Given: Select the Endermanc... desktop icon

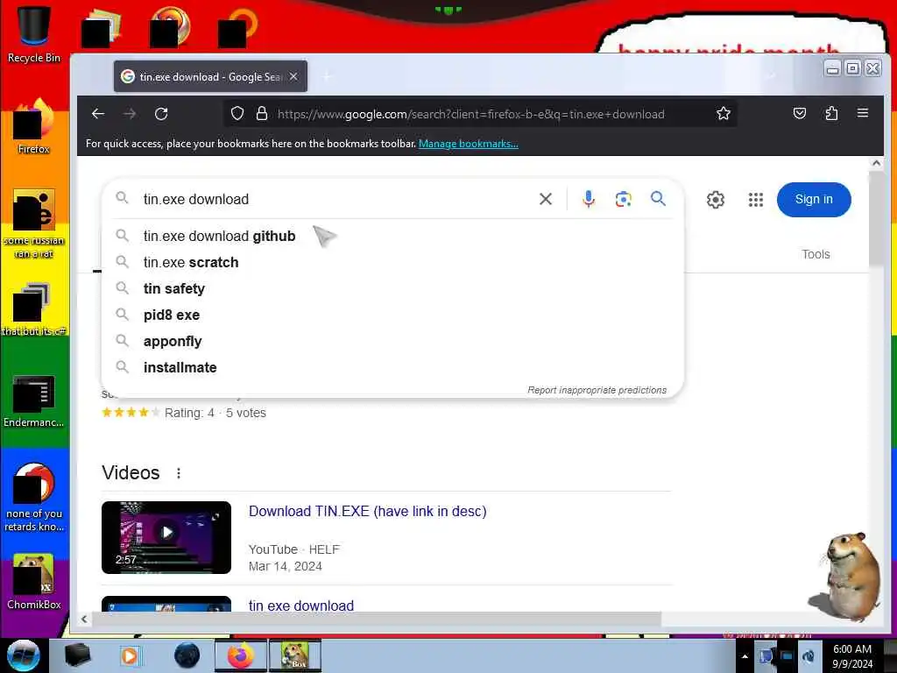Looking at the screenshot, I should (33, 400).
